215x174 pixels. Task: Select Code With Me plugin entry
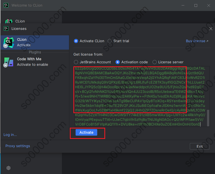click(35, 62)
